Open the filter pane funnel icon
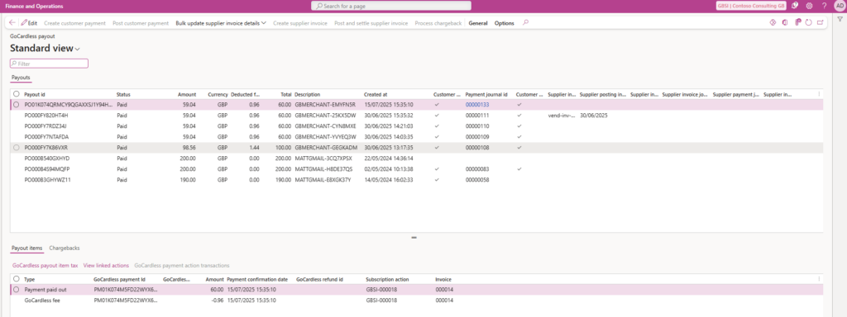 tap(840, 20)
